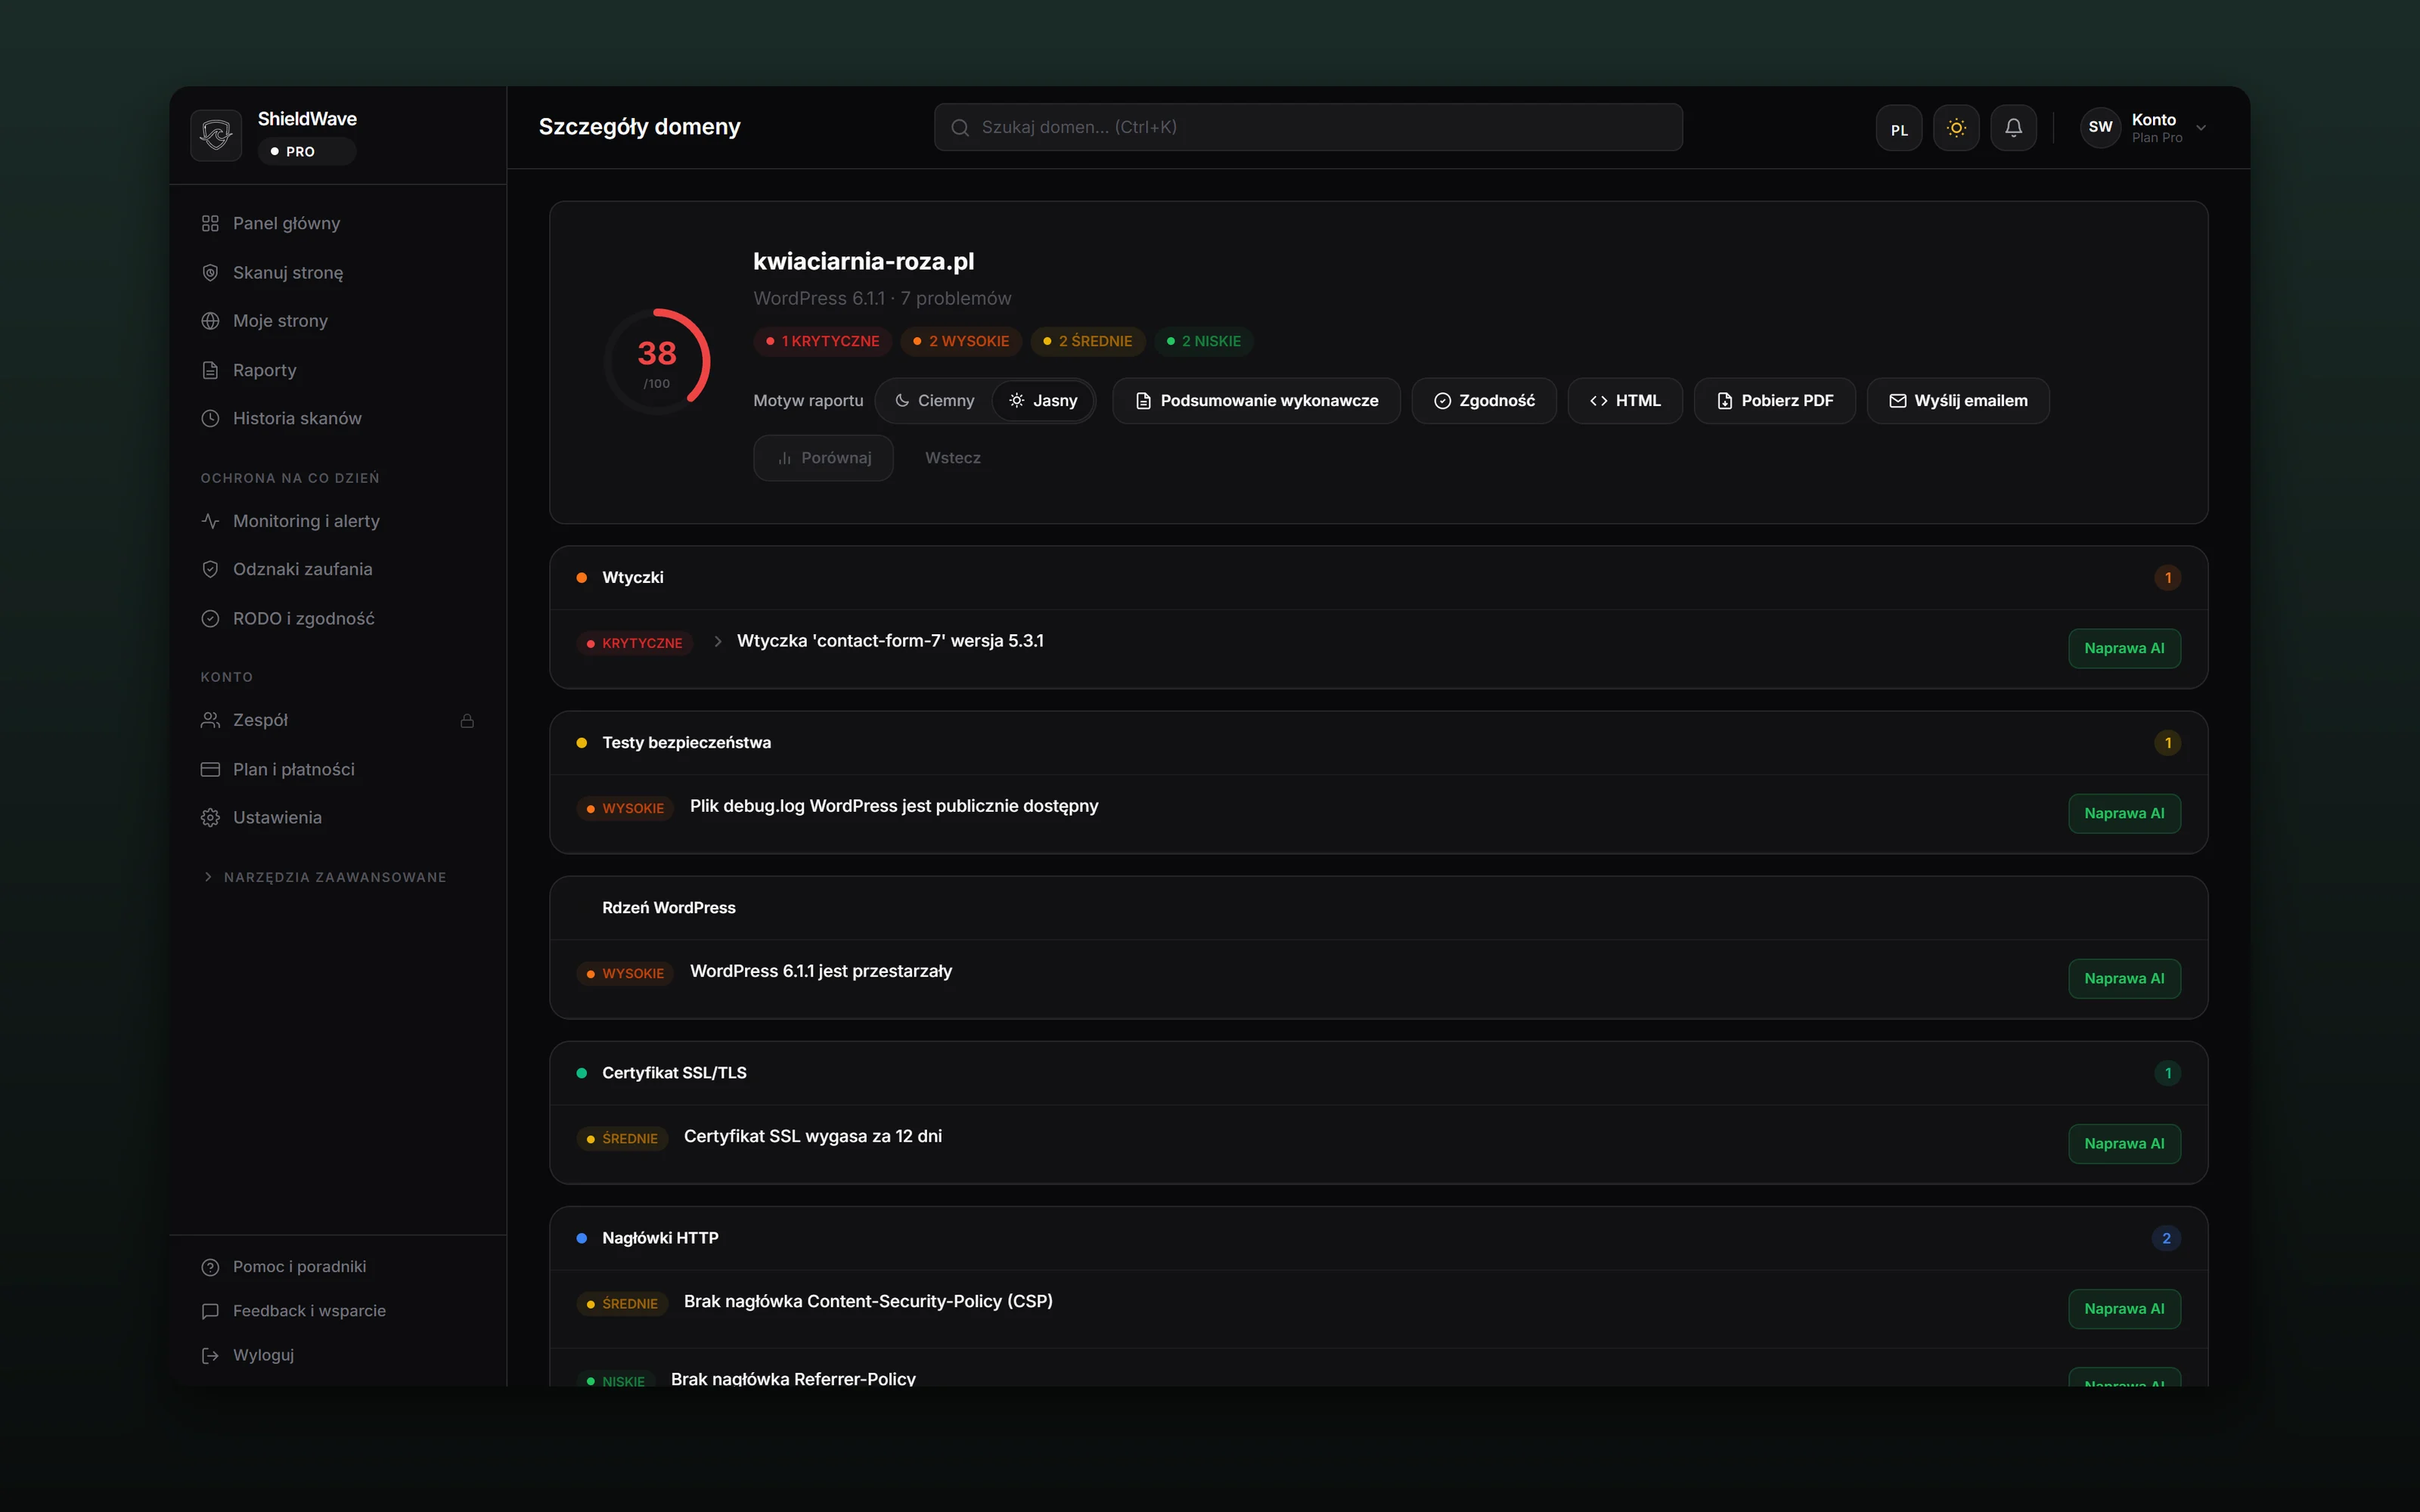Open Panel główny in sidebar
The height and width of the screenshot is (1512, 2420).
(x=338, y=223)
